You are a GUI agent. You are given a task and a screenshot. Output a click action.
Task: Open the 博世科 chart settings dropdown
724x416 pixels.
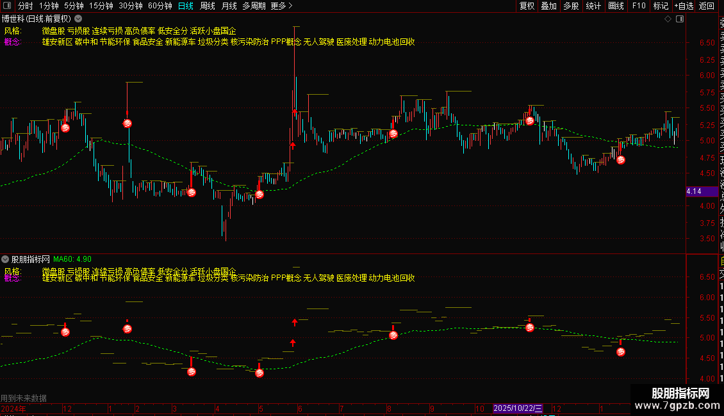(79, 19)
